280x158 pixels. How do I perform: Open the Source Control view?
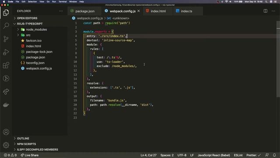[x=6, y=39]
